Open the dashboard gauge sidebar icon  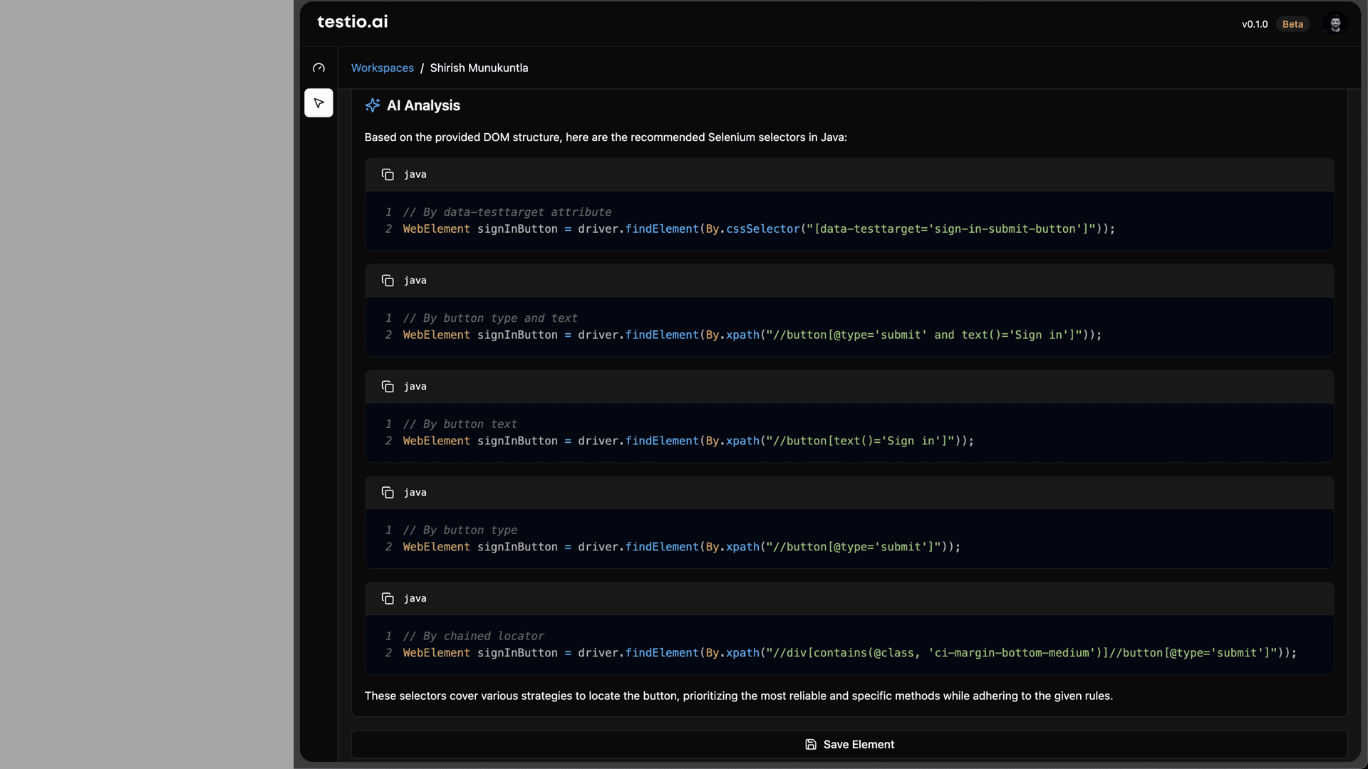point(318,68)
